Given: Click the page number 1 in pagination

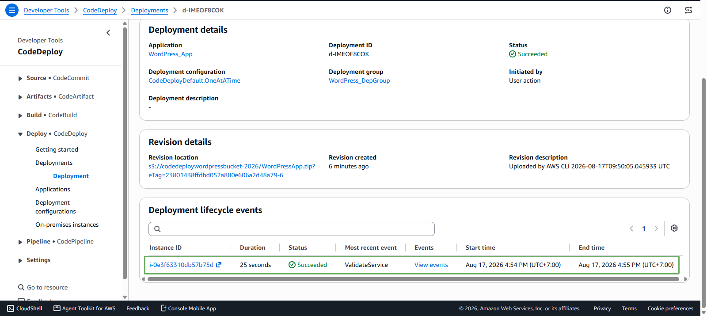Looking at the screenshot, I should tap(644, 228).
